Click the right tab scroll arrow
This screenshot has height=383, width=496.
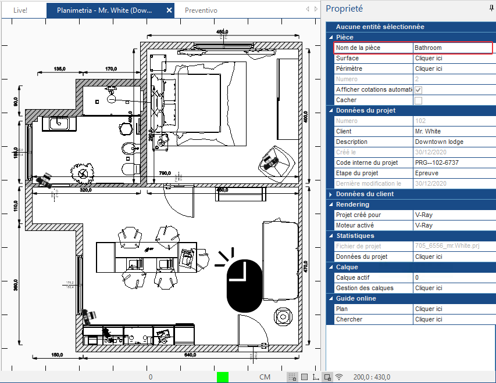(316, 9)
